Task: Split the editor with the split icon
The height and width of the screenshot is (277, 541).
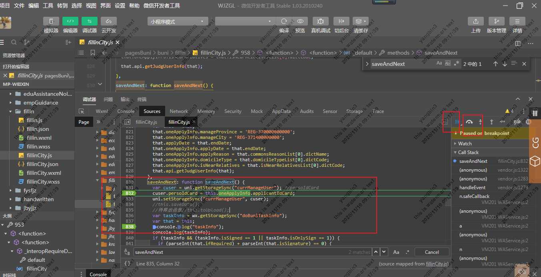Action: tap(518, 43)
